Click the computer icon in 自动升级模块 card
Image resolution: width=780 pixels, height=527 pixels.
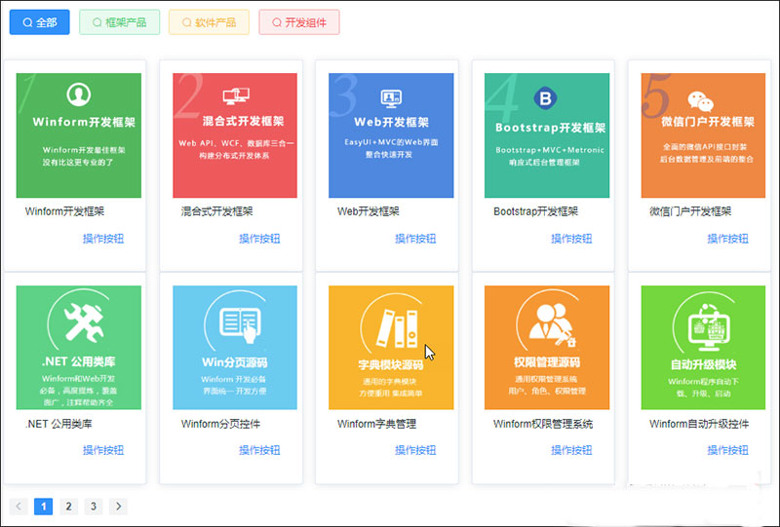(x=710, y=327)
